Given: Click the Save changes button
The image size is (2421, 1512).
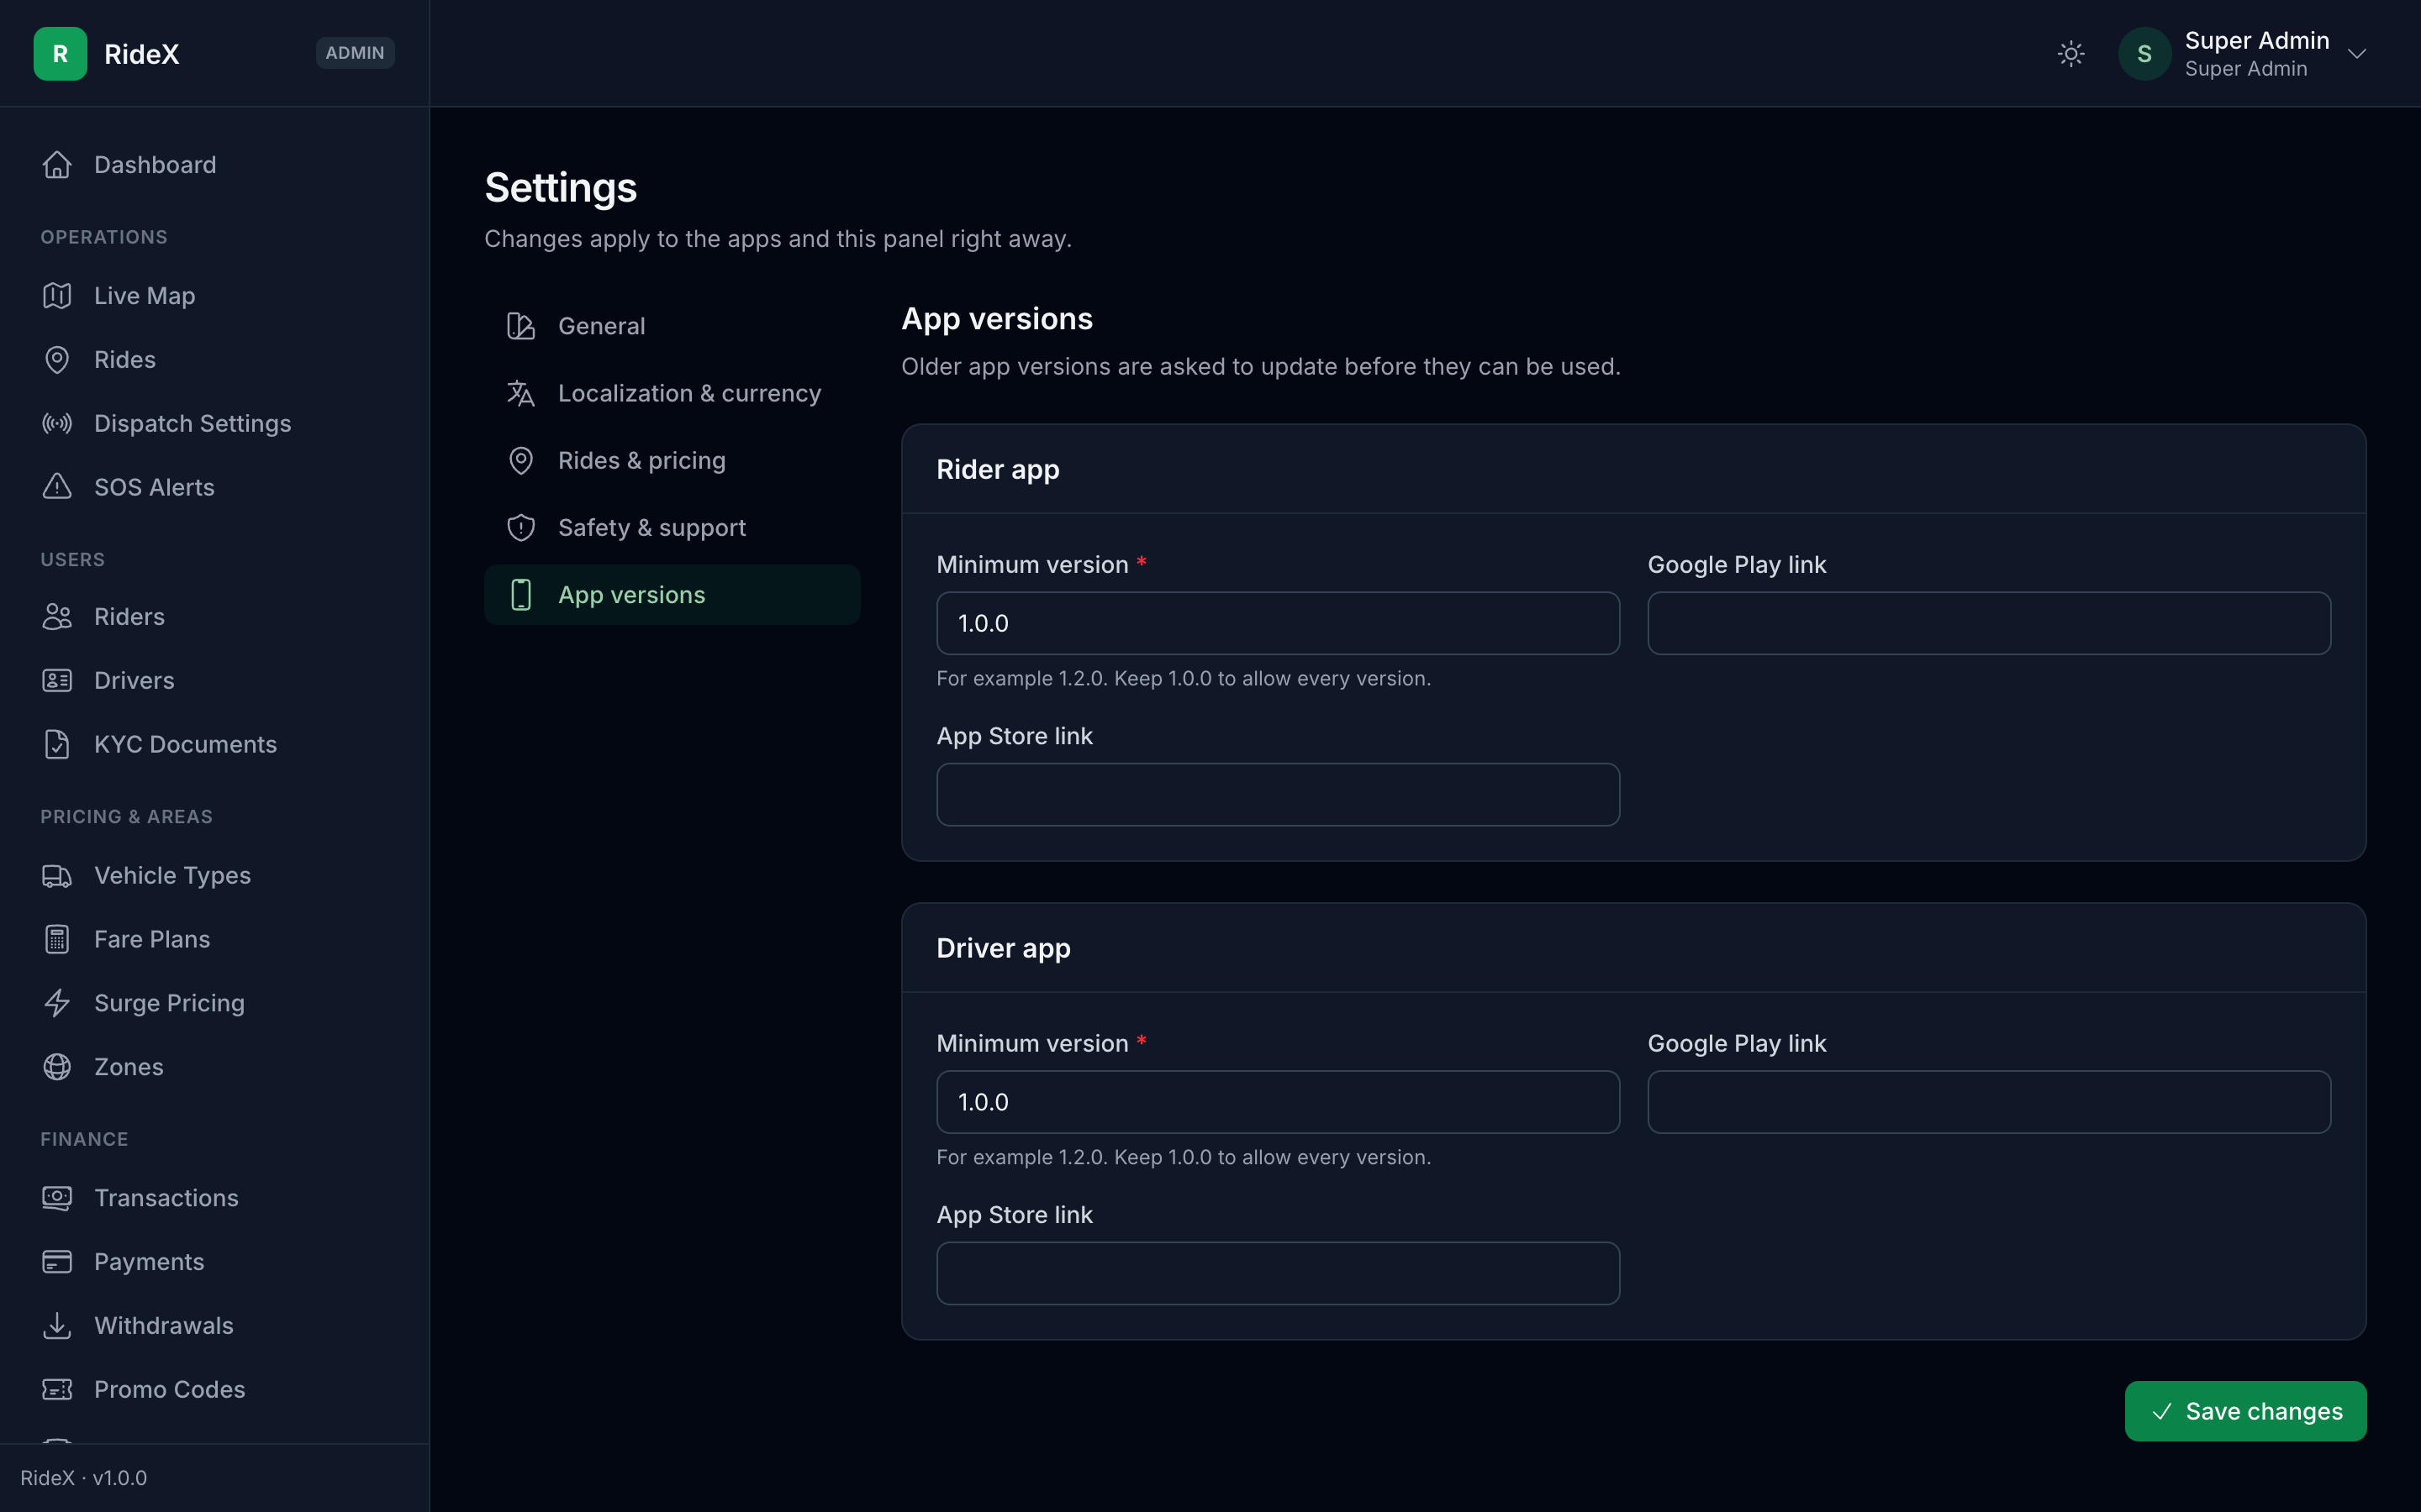Looking at the screenshot, I should click(2245, 1411).
